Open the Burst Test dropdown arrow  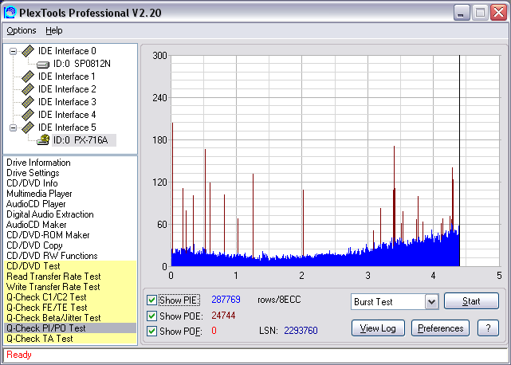[x=431, y=302]
